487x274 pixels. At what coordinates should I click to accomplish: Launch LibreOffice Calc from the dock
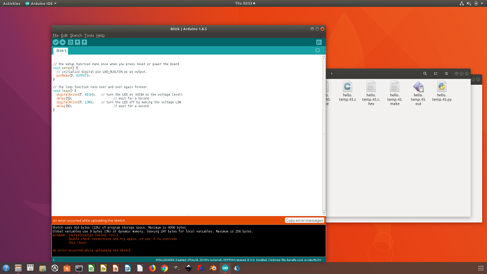[91, 268]
